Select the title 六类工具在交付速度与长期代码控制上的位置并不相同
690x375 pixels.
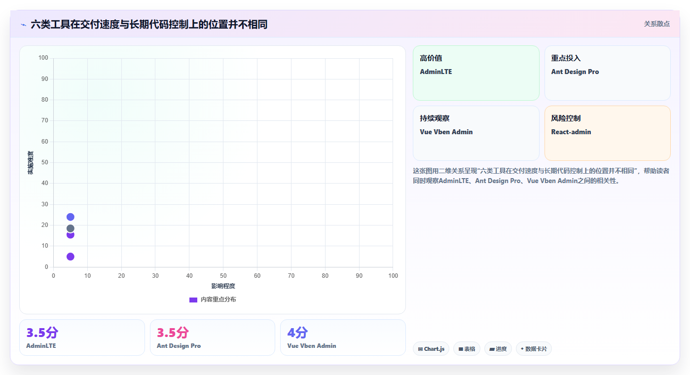(x=149, y=24)
